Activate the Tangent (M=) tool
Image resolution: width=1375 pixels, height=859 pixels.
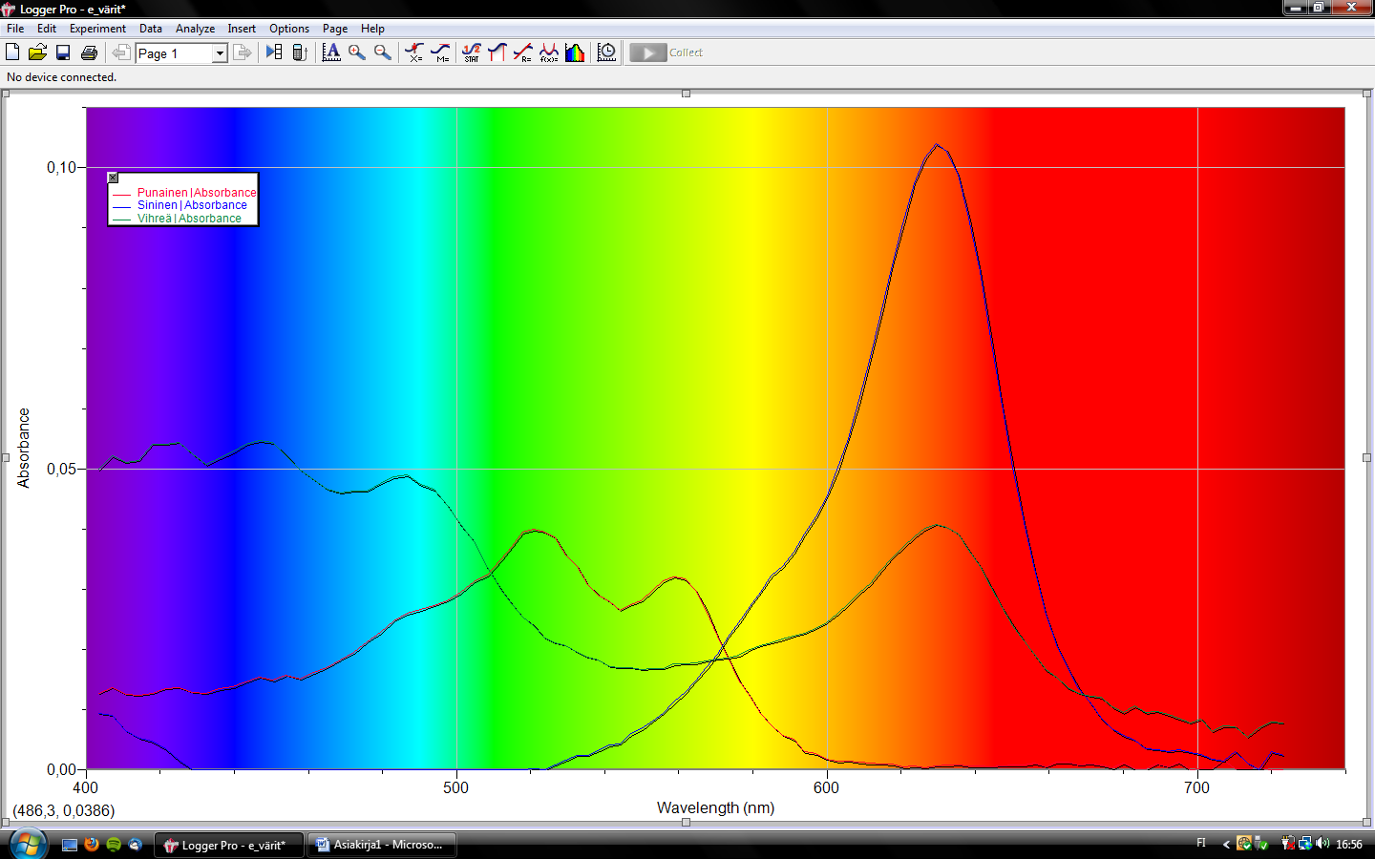[440, 52]
